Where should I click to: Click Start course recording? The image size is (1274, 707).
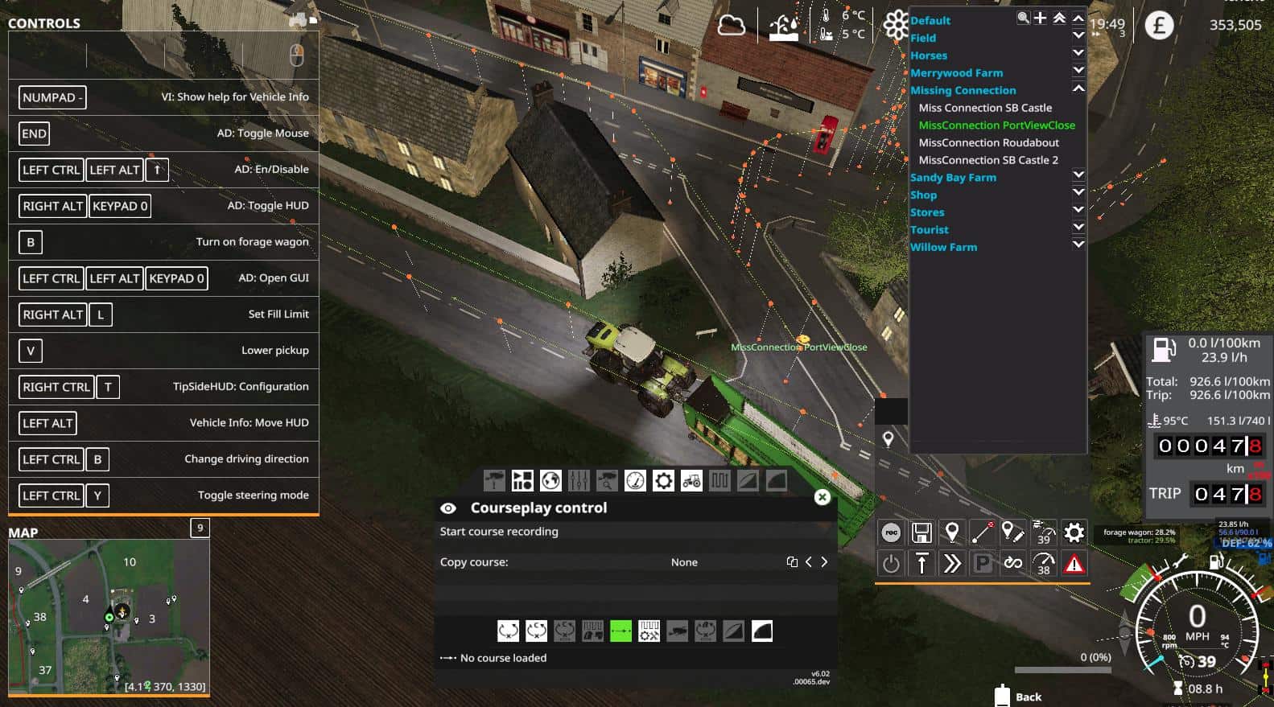pyautogui.click(x=499, y=532)
